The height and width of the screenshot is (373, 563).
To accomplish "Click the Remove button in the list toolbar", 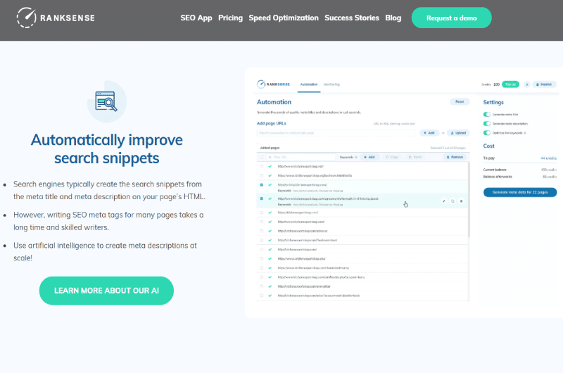I will click(455, 157).
